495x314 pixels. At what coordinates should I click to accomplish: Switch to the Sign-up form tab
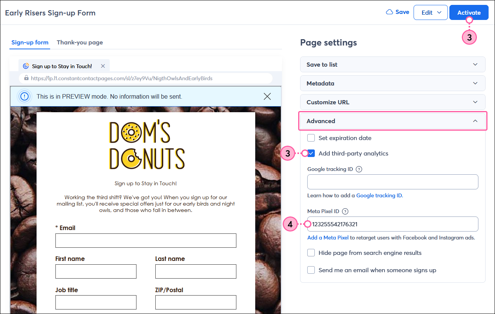click(x=30, y=42)
